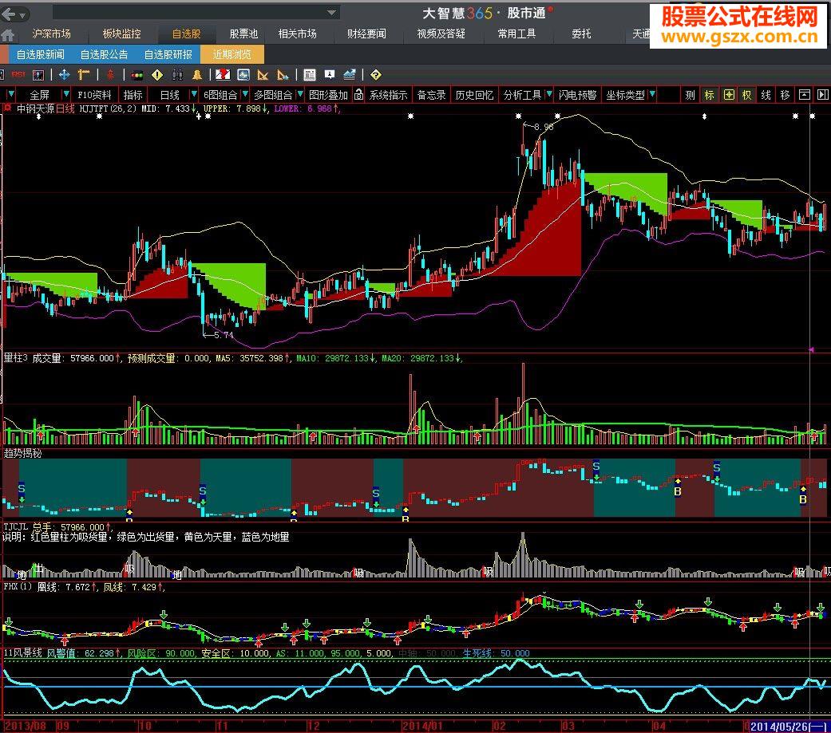Screen dimensions: 831x733
Task: Toggle the 移 move button
Action: (x=785, y=95)
